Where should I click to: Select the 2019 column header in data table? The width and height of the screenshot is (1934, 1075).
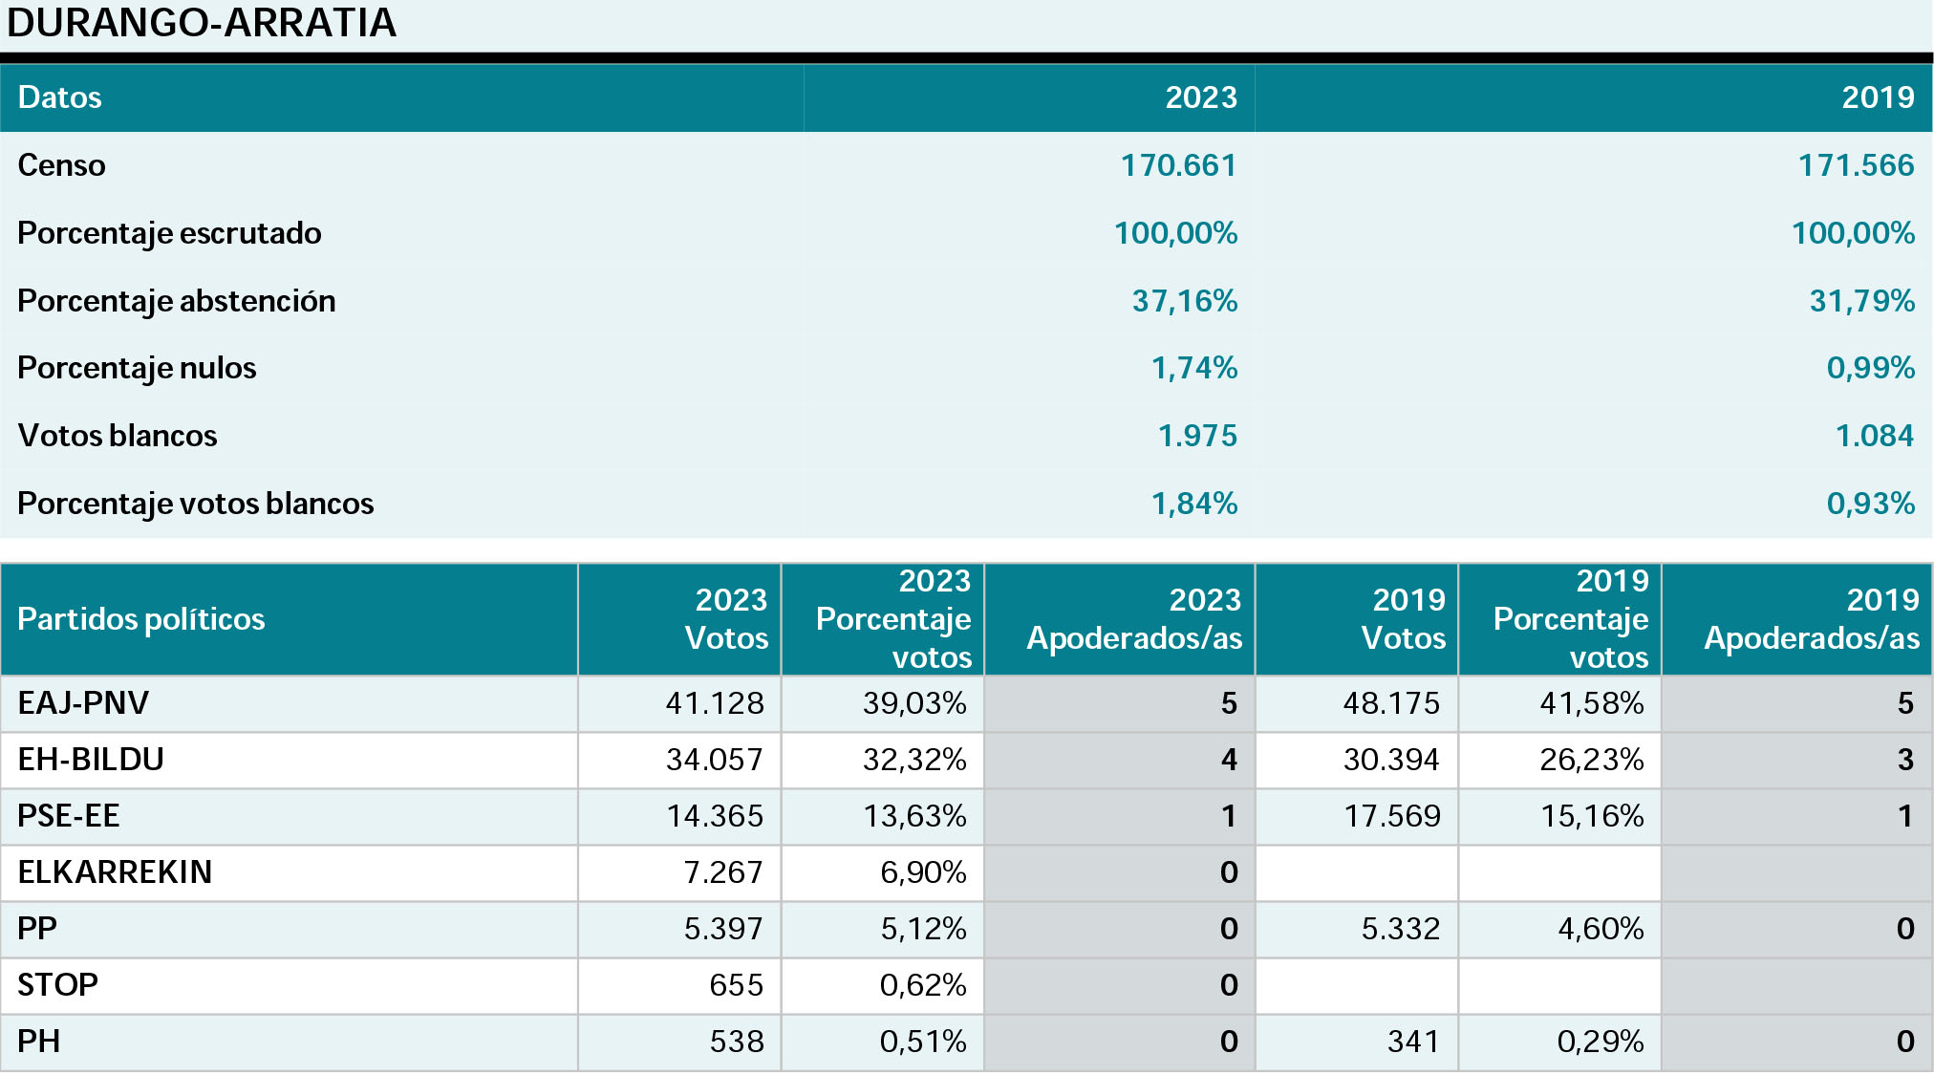pyautogui.click(x=1877, y=97)
